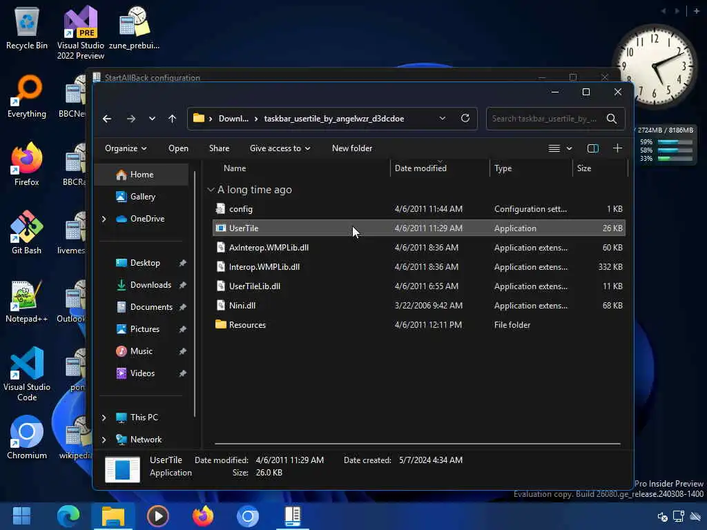
Task: Select Home in navigation pane
Action: 141,175
